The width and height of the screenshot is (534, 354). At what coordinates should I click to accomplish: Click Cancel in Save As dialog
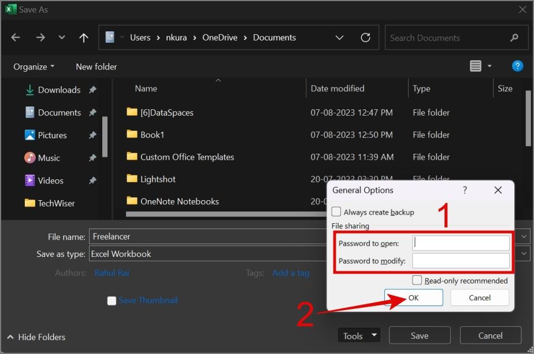491,335
